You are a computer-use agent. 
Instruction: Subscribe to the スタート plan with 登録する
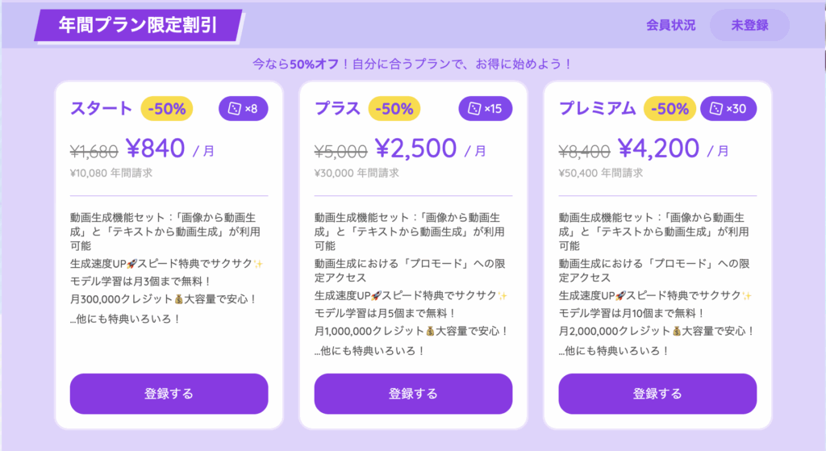pyautogui.click(x=169, y=394)
